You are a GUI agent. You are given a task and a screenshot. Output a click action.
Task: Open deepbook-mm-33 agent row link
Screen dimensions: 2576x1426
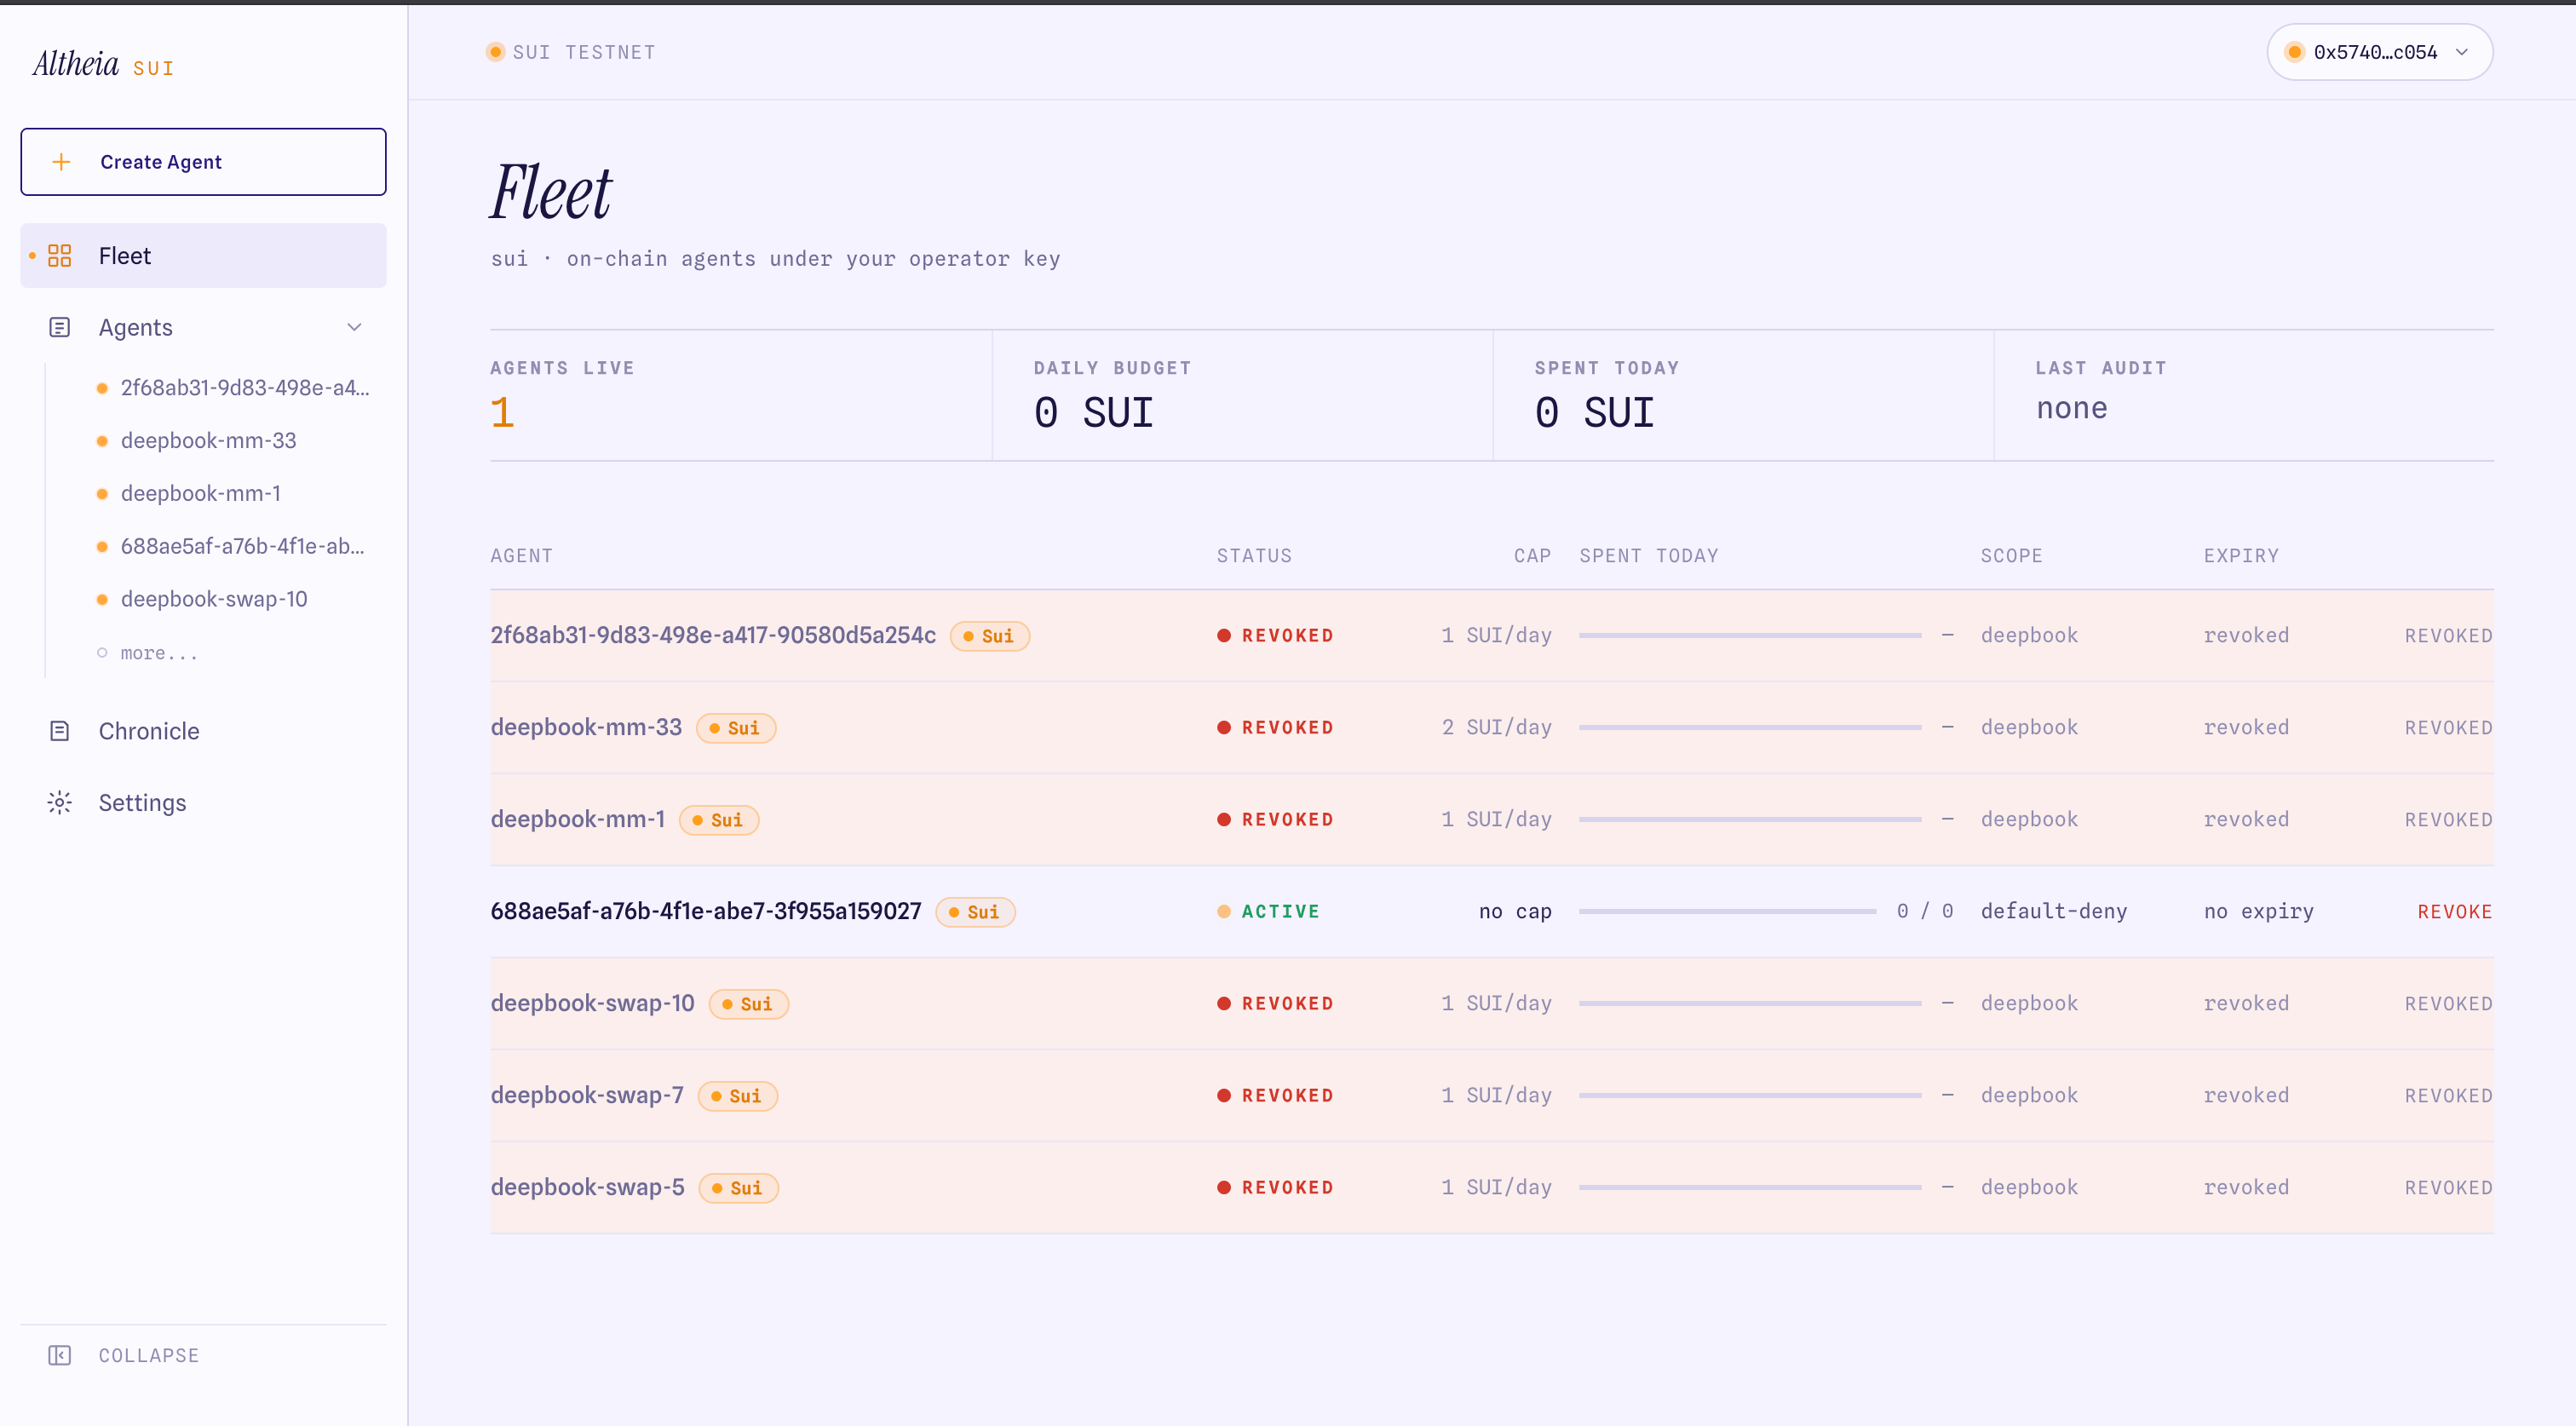pyautogui.click(x=586, y=727)
